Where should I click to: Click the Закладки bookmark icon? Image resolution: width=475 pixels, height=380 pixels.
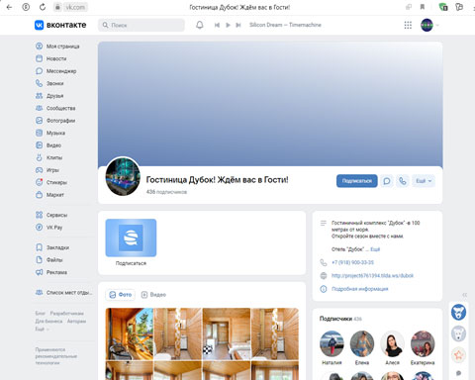[39, 247]
